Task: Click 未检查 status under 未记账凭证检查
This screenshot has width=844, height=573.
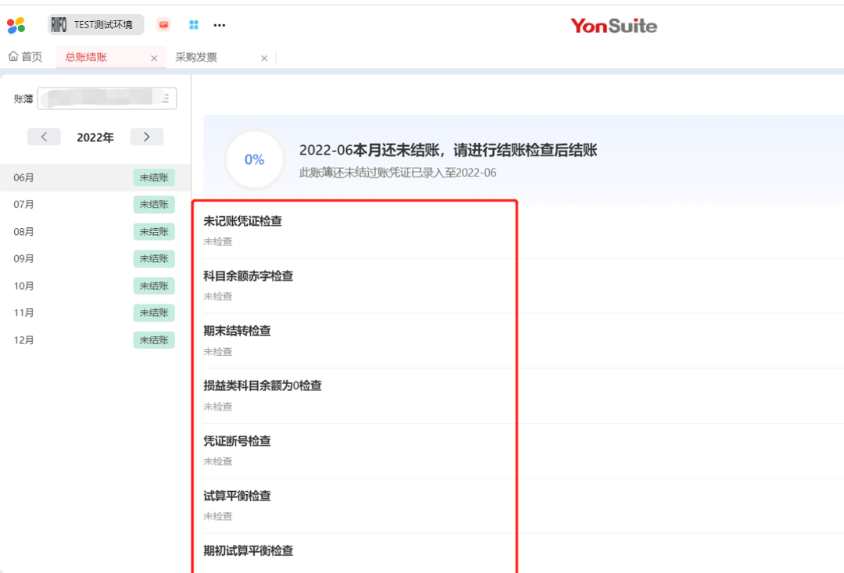Action: point(218,242)
